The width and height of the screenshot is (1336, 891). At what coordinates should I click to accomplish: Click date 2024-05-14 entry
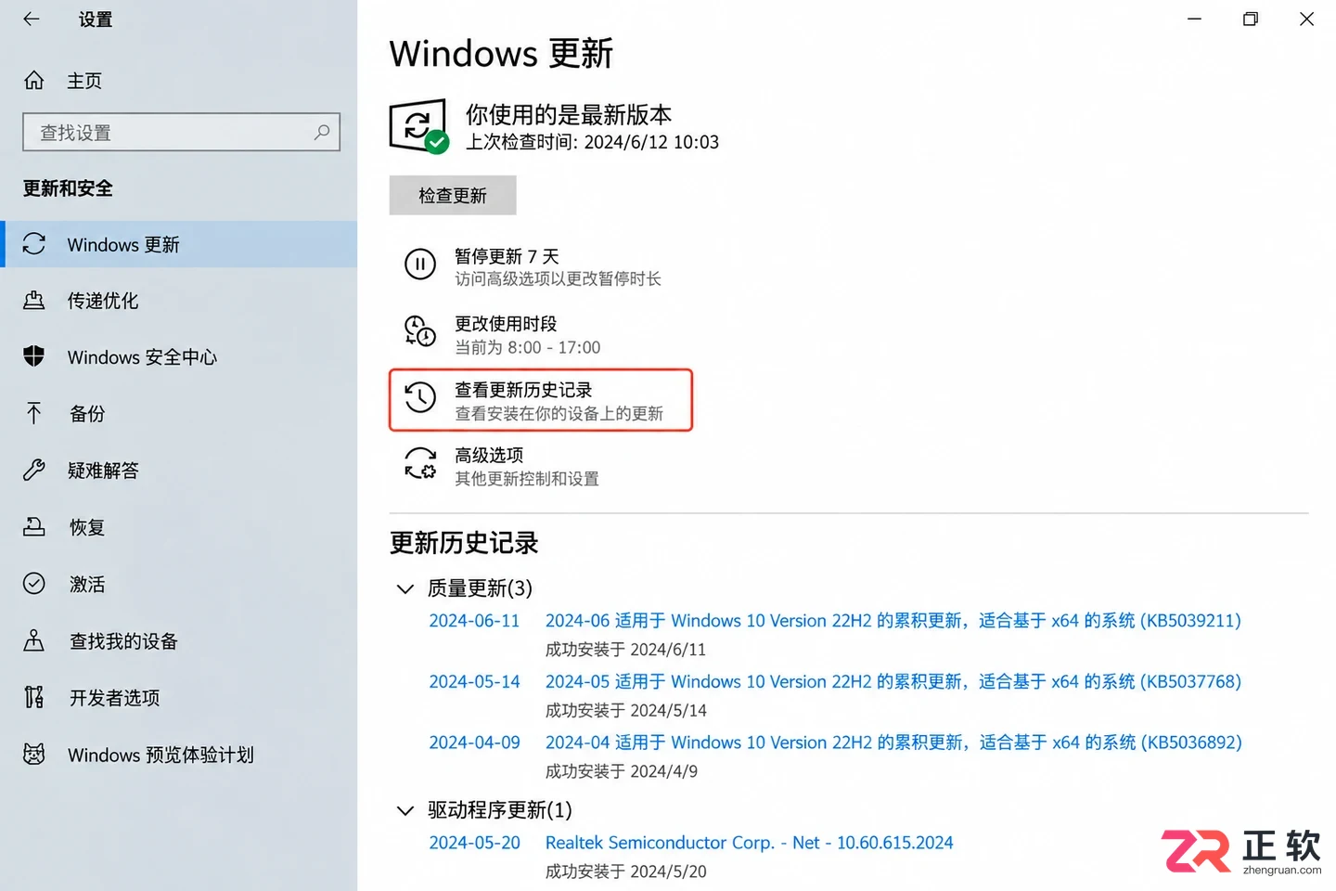coord(474,681)
